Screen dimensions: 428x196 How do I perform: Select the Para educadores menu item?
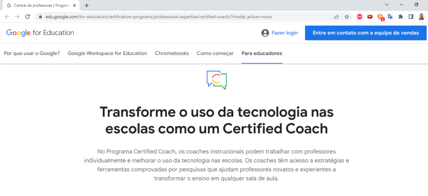coord(262,53)
